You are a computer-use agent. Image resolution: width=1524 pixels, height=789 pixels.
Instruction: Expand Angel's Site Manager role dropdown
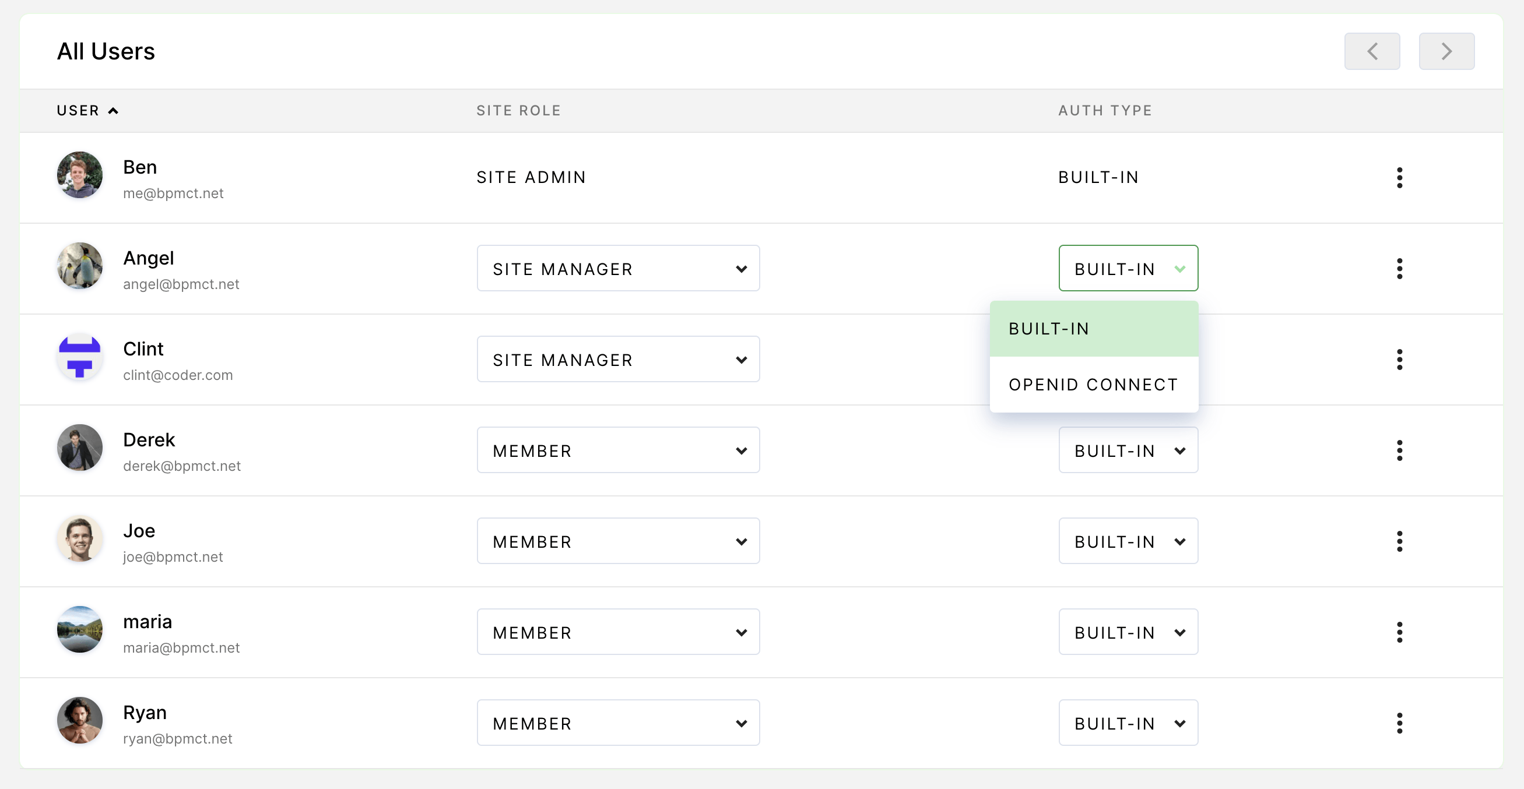coord(617,269)
